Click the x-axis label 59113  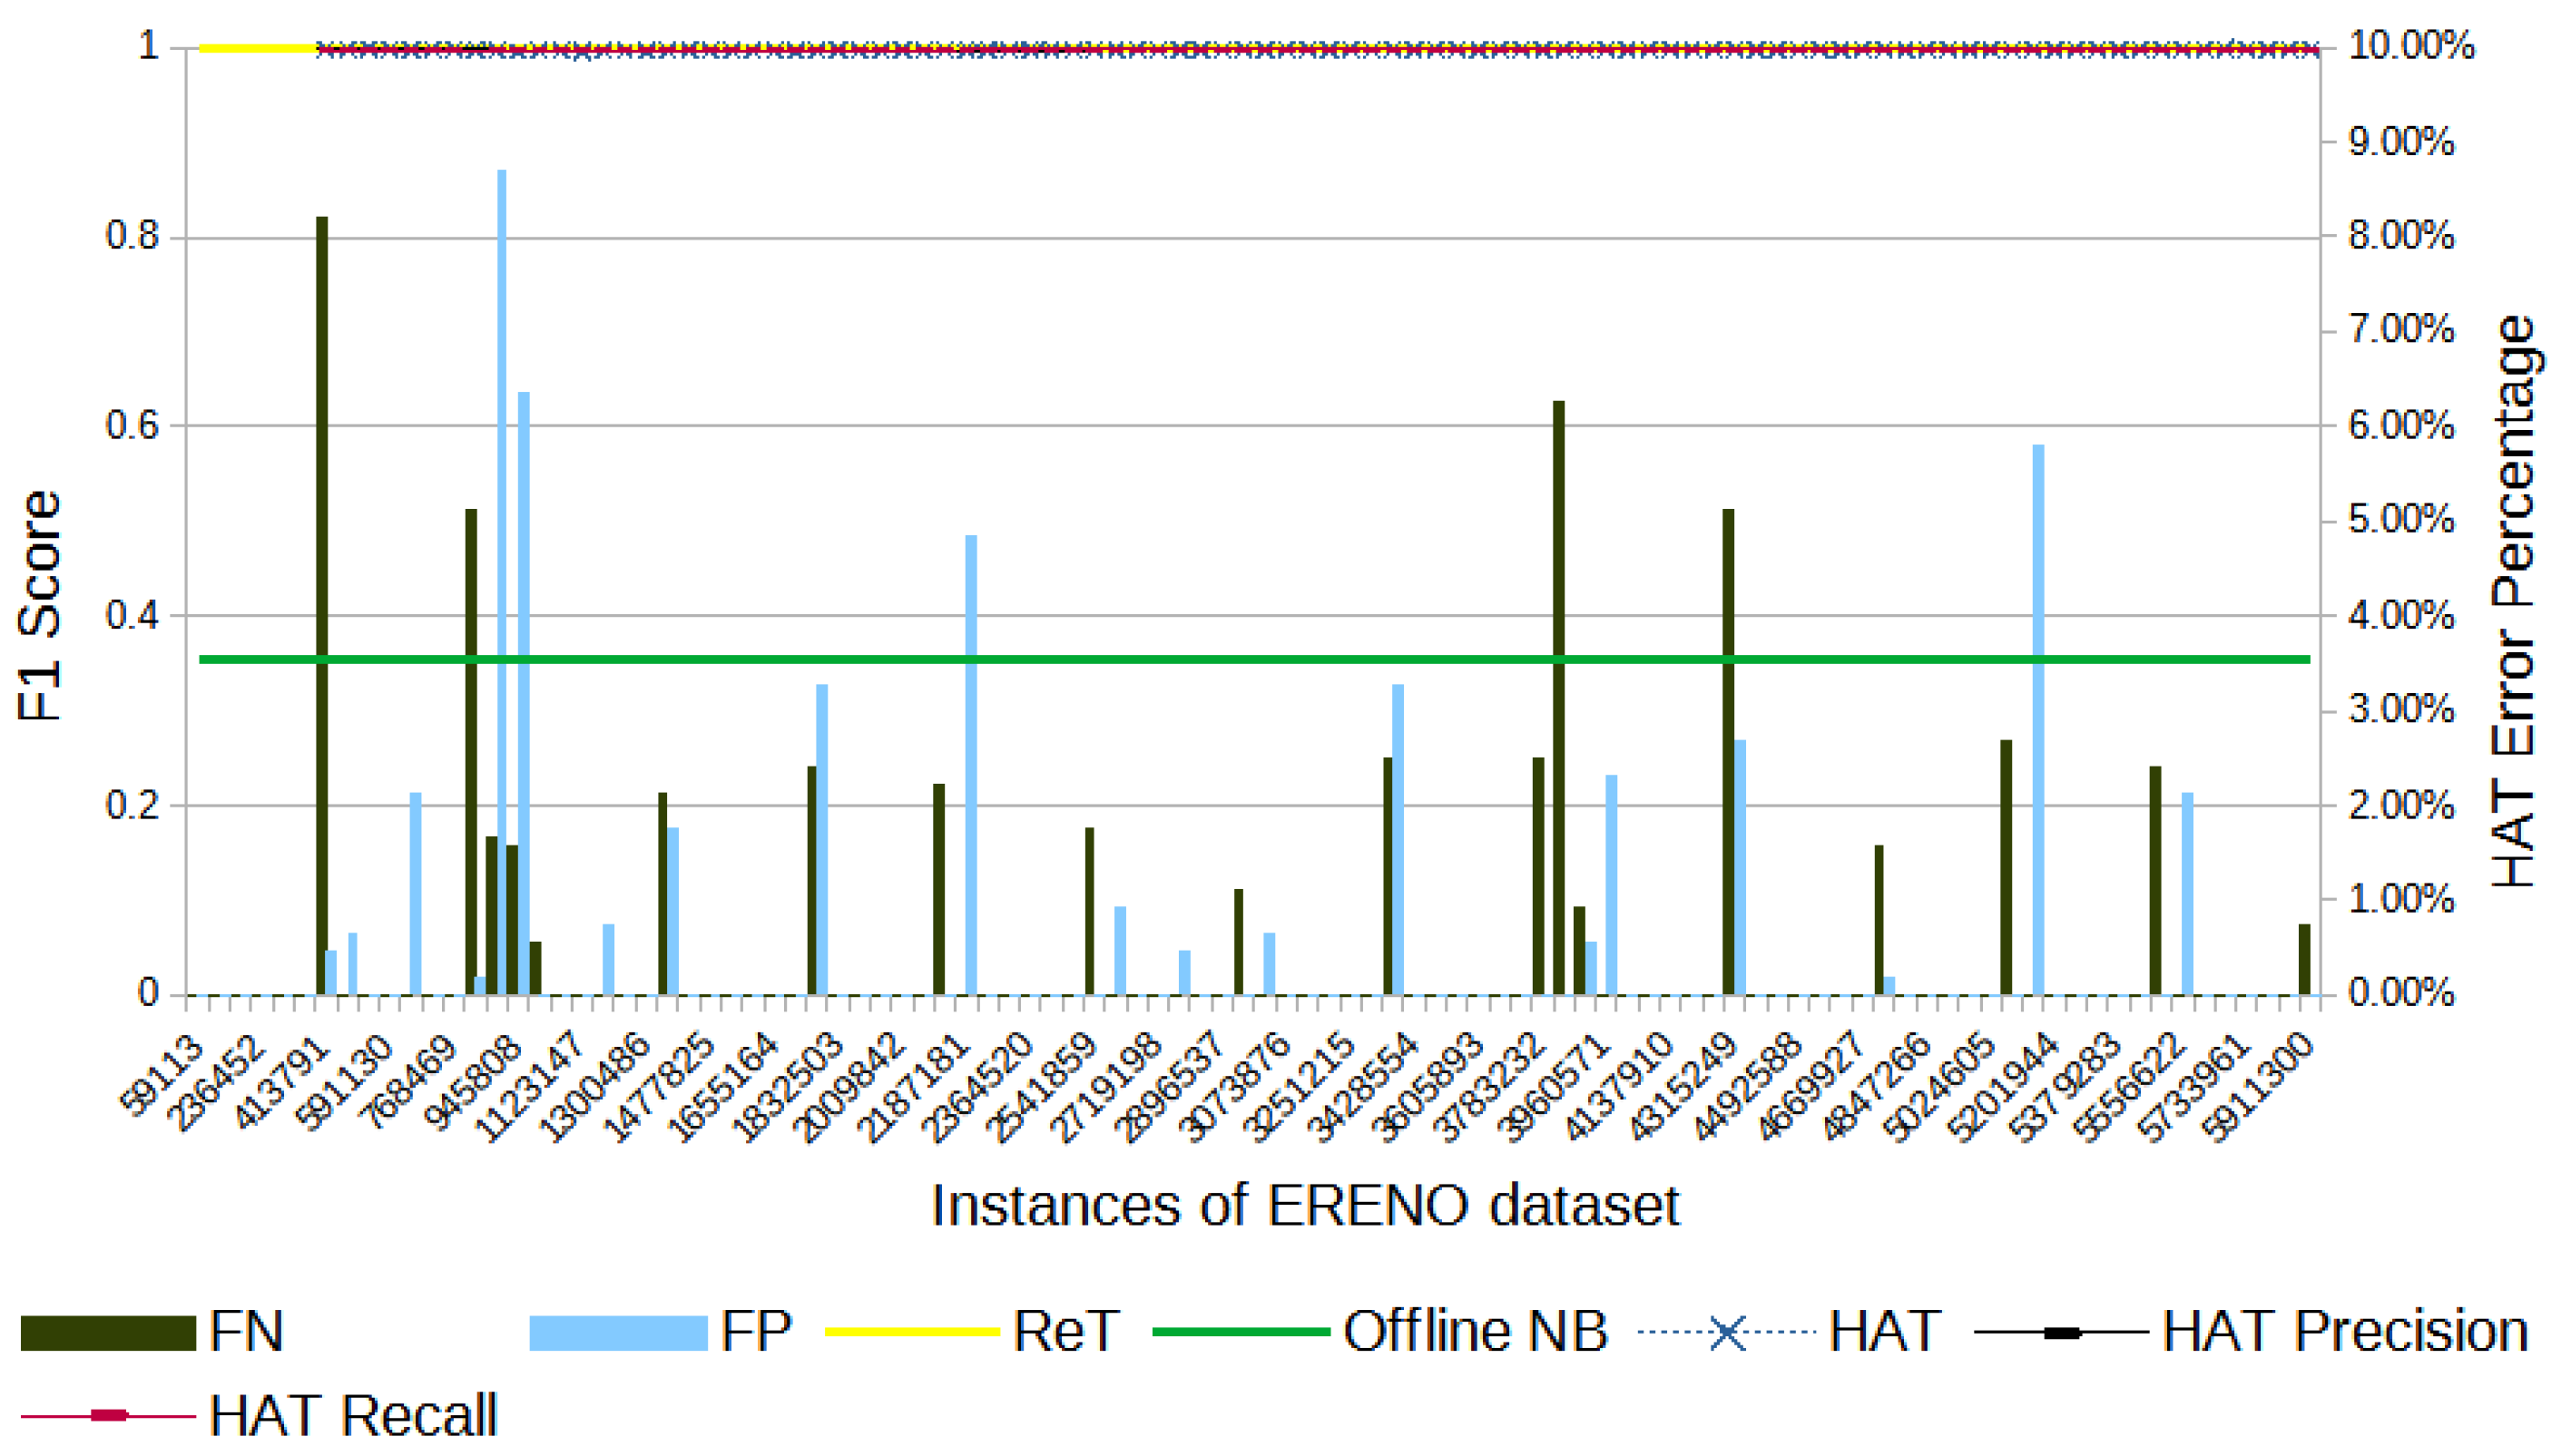coord(163,1074)
